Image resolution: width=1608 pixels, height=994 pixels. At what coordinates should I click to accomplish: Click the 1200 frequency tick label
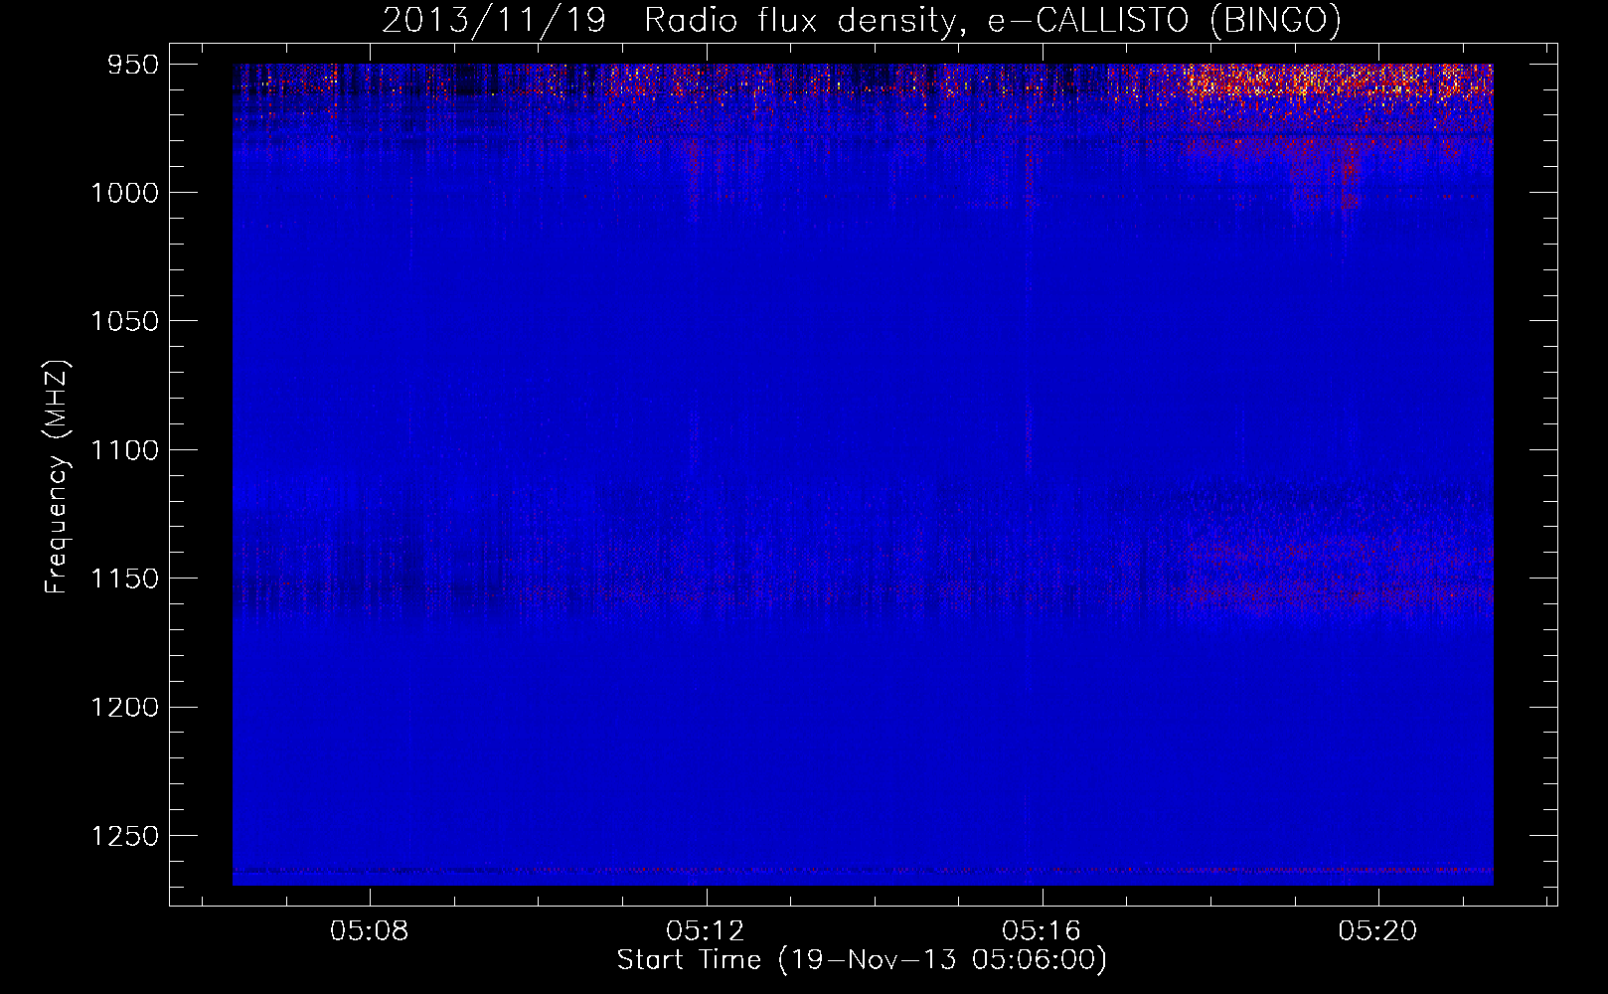pos(125,707)
